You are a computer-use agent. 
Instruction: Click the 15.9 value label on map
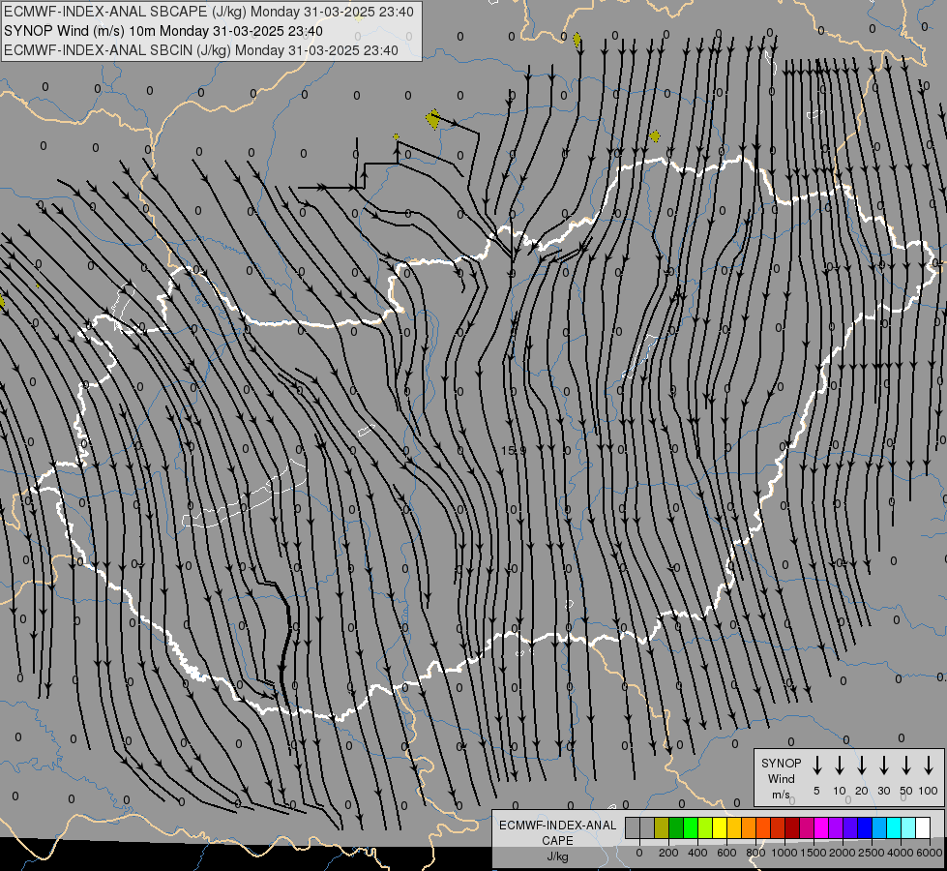tap(514, 450)
